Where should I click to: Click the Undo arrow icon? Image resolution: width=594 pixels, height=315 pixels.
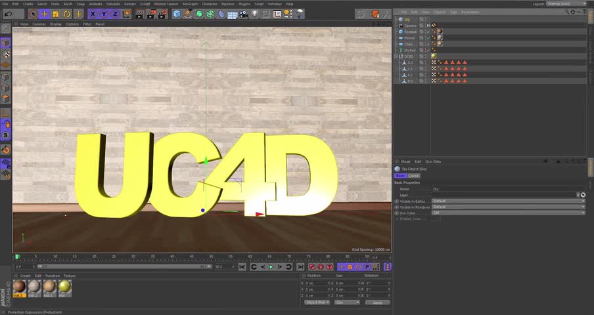tap(9, 14)
